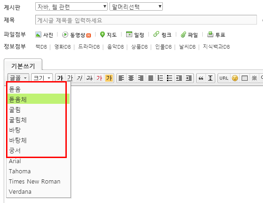Open 상품DB info attachment
The width and height of the screenshot is (263, 203).
[x=139, y=47]
